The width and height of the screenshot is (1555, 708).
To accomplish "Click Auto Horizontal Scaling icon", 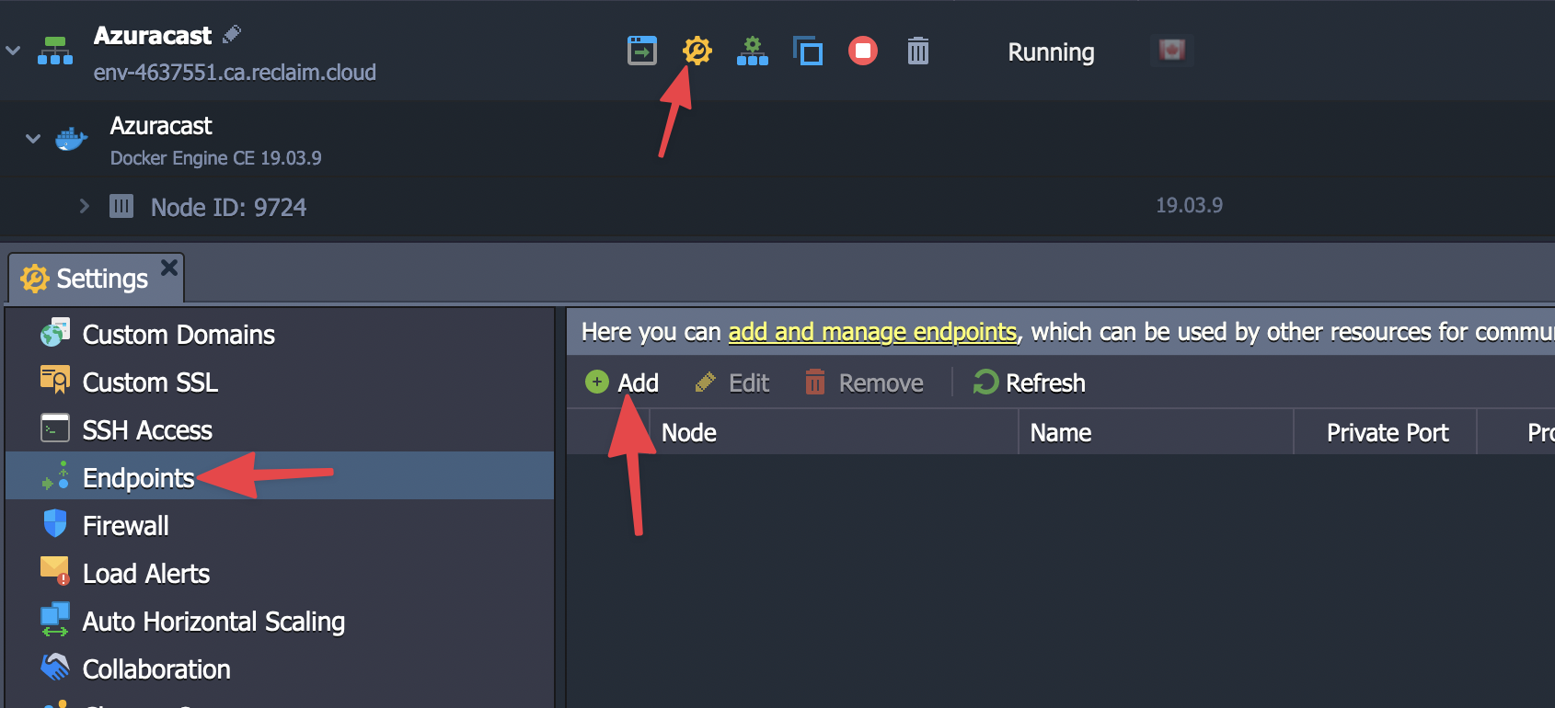I will [55, 620].
